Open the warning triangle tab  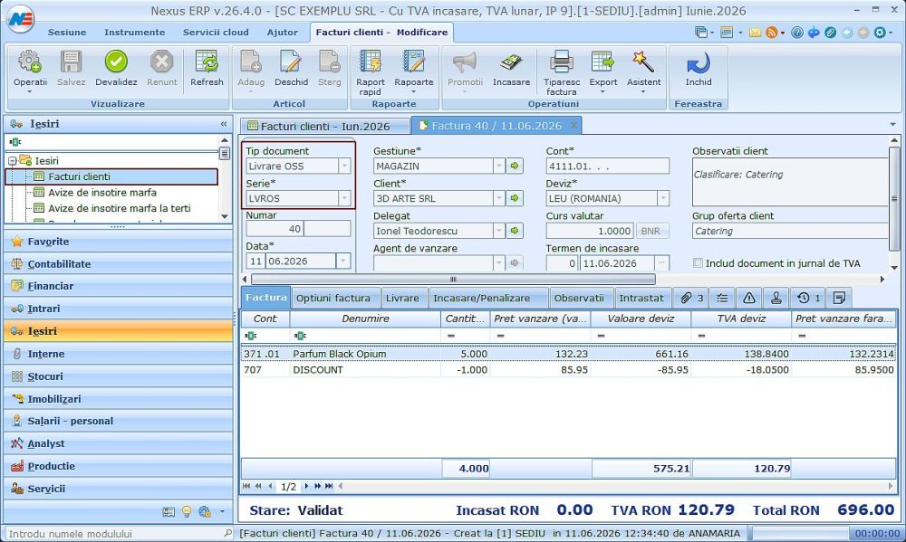(x=749, y=298)
